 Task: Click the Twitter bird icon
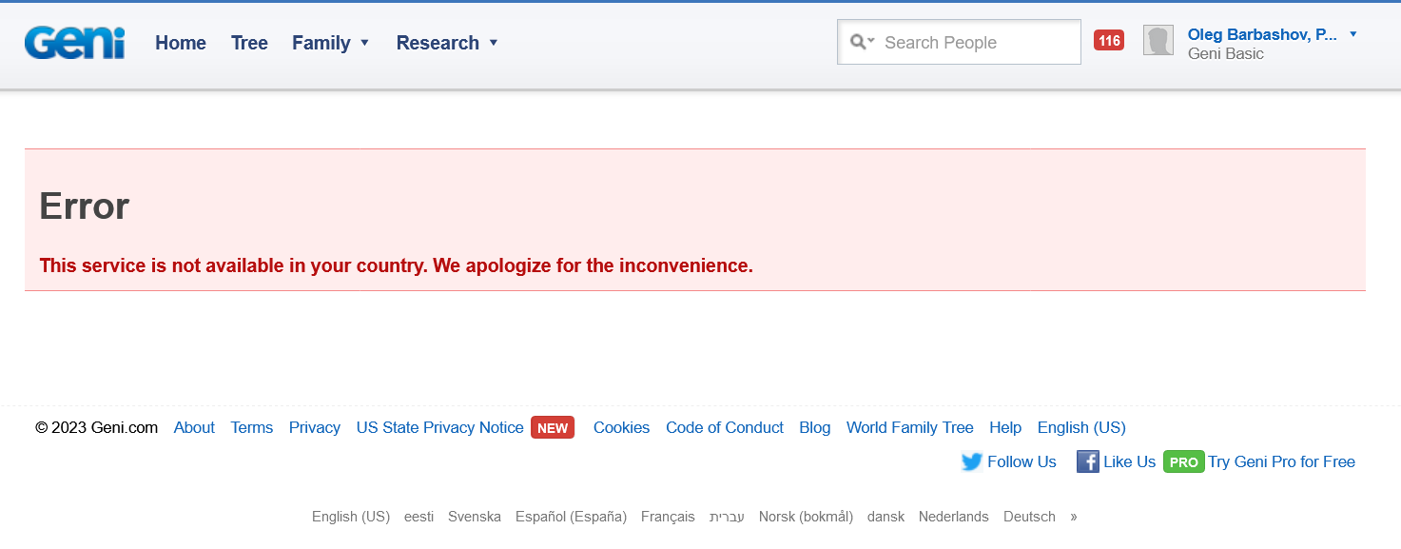tap(971, 462)
